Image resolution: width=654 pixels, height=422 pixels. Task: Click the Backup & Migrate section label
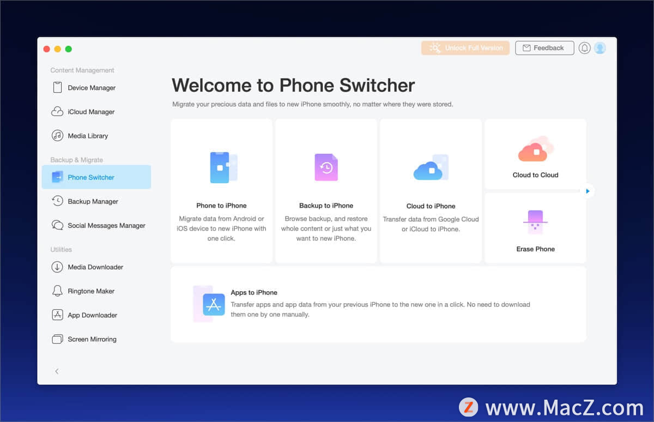tap(77, 160)
